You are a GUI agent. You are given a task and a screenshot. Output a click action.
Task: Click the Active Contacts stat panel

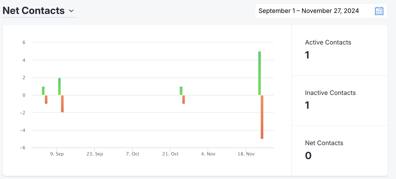click(340, 50)
